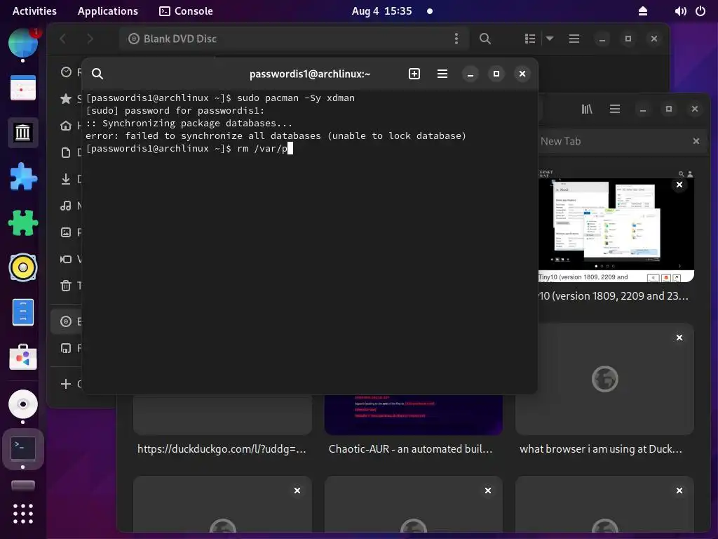Viewport: 718px width, 539px height.
Task: Open Home folder in Files sidebar
Action: click(67, 126)
